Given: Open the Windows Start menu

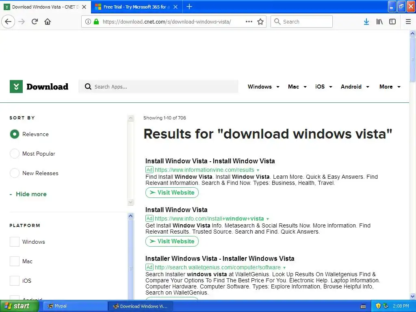Looking at the screenshot, I should [19, 306].
